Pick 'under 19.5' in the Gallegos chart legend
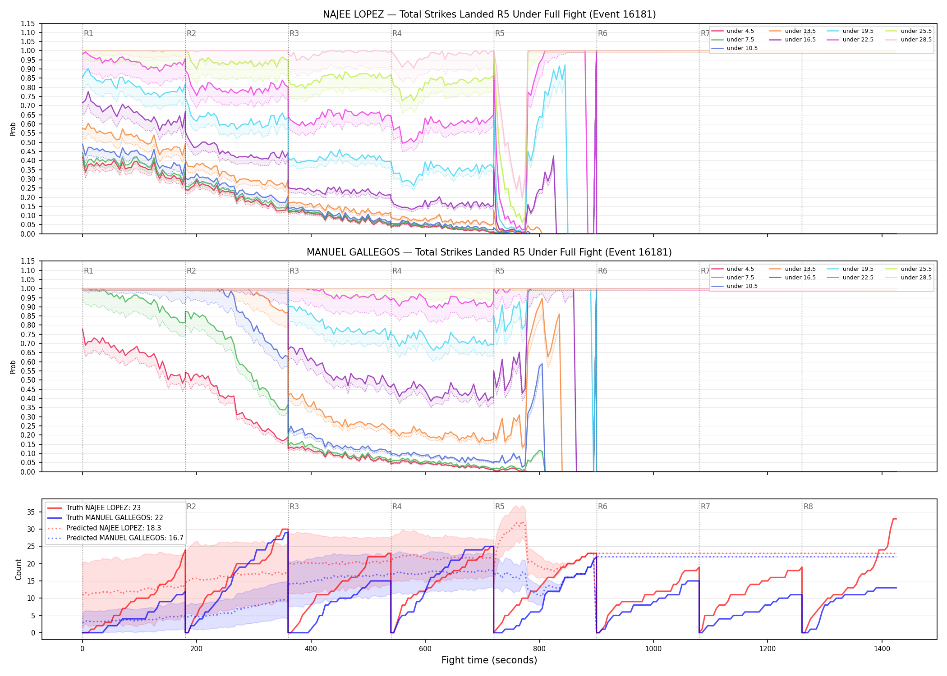Screen dimensions: 947x676 (850, 269)
